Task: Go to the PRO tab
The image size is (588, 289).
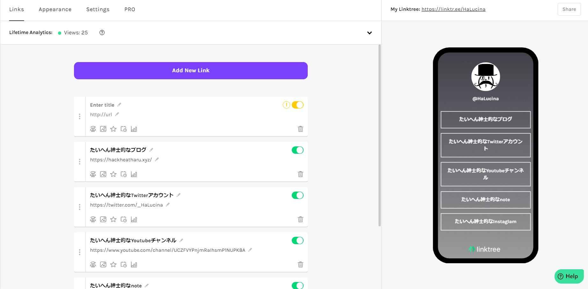Action: pos(130,10)
